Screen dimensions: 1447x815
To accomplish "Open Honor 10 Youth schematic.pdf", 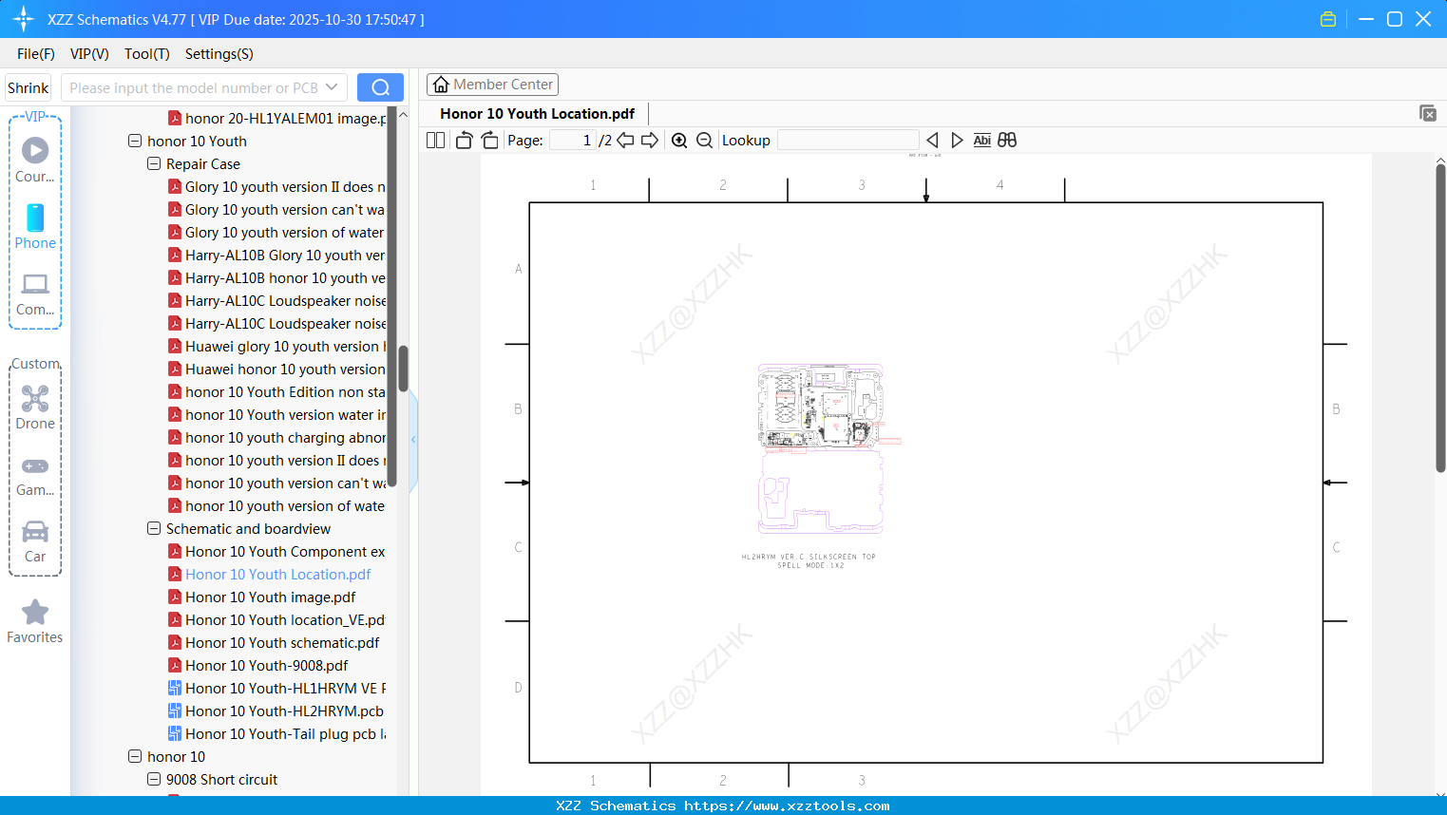I will [x=282, y=642].
